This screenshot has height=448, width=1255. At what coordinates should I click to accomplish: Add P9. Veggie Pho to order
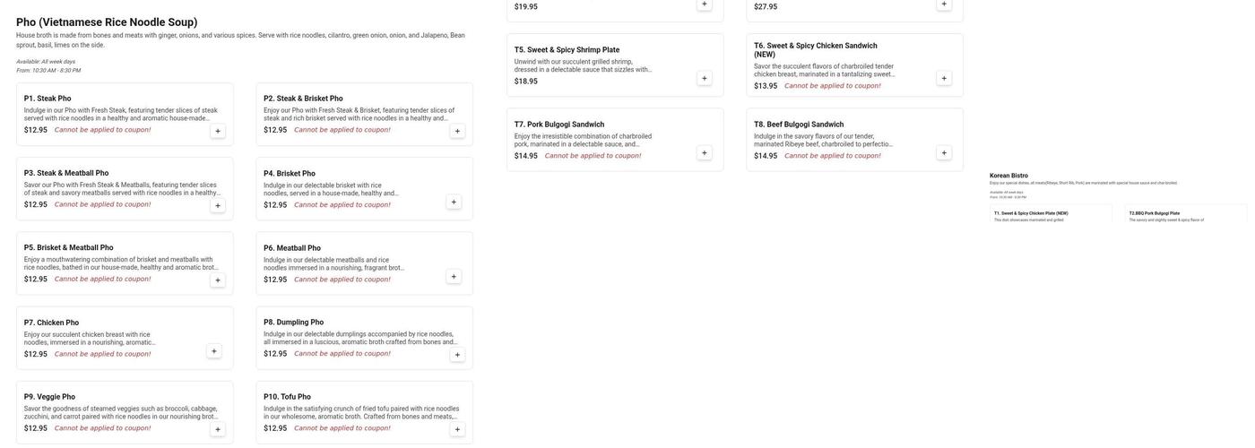click(x=218, y=430)
